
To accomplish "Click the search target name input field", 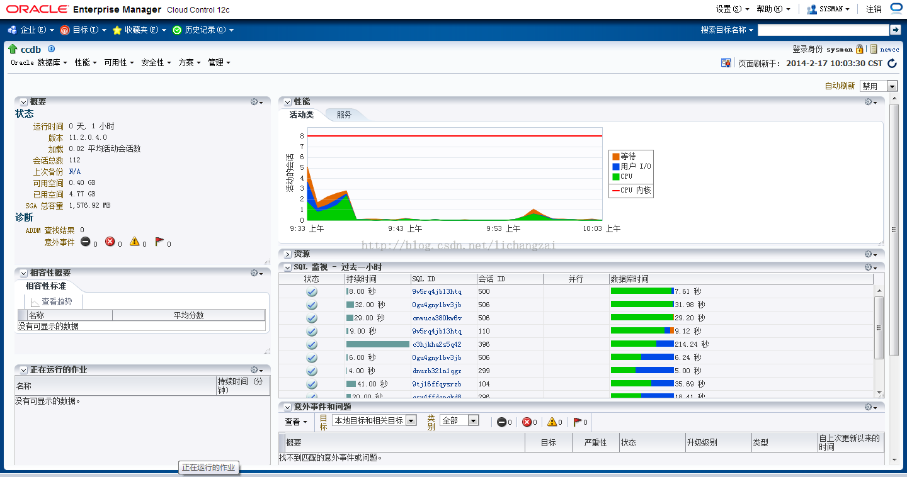I will pyautogui.click(x=823, y=30).
